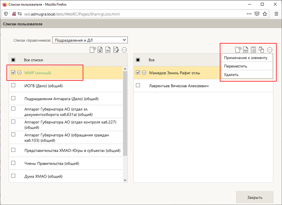Screen dimensions: 282x205
Task: Click the copy icon in right toolbar
Action: click(261, 50)
